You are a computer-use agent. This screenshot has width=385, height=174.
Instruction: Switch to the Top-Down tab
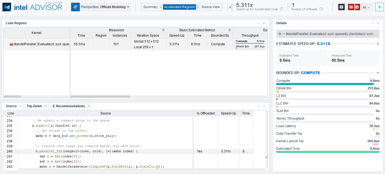click(x=34, y=106)
